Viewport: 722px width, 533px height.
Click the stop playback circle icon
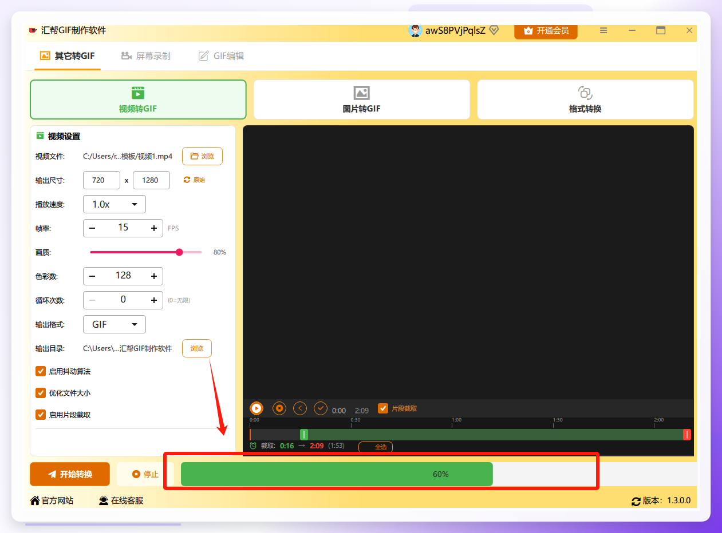(279, 408)
